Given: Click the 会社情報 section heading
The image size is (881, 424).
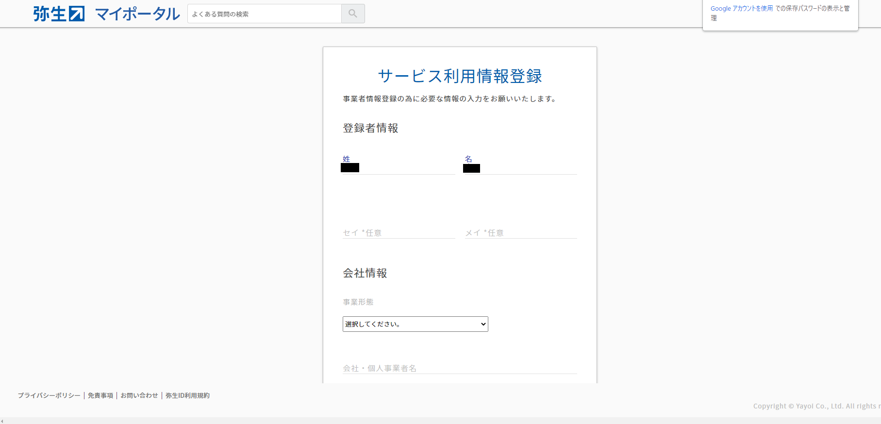Looking at the screenshot, I should tap(365, 273).
